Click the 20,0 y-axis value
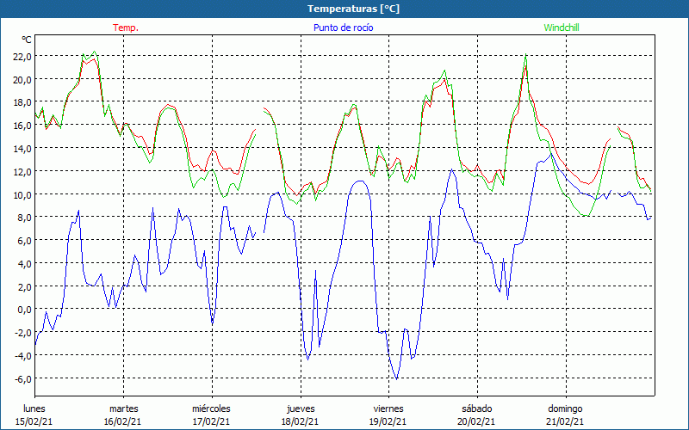 (x=22, y=79)
